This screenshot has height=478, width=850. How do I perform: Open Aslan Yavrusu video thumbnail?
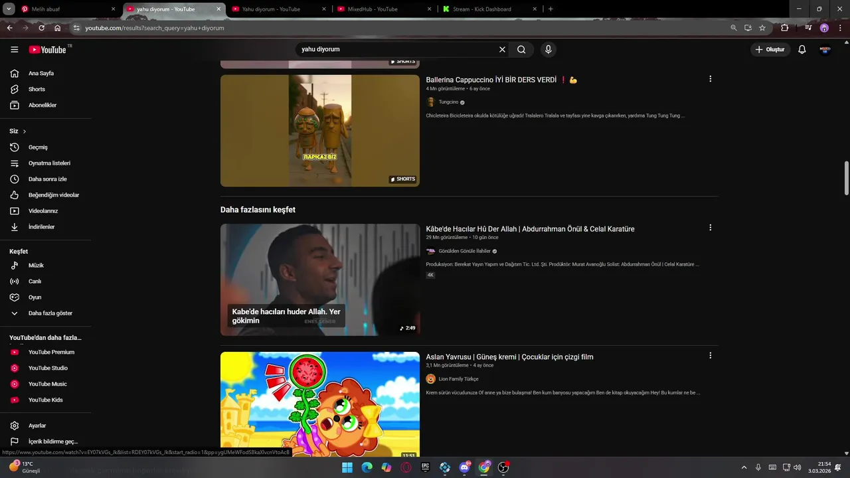tap(320, 405)
